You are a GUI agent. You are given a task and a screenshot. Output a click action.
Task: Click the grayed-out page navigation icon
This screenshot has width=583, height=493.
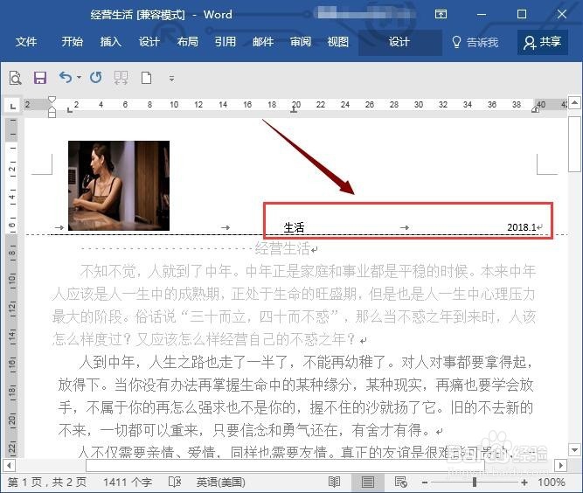pos(121,78)
